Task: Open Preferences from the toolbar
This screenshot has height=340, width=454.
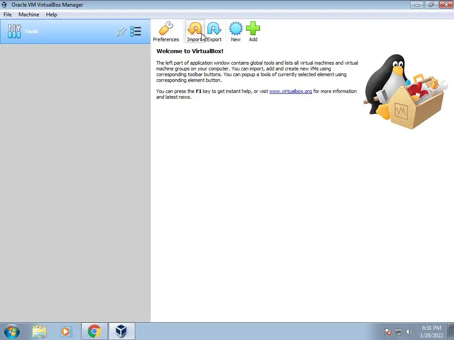Action: 166,31
